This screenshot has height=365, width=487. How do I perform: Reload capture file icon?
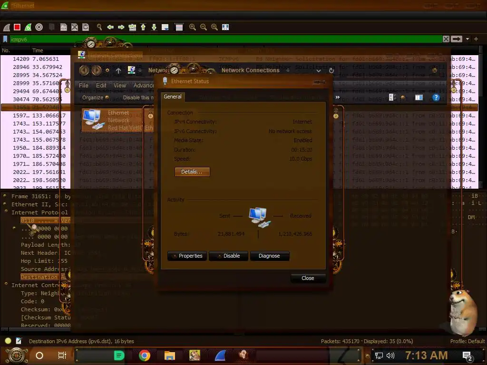(86, 27)
